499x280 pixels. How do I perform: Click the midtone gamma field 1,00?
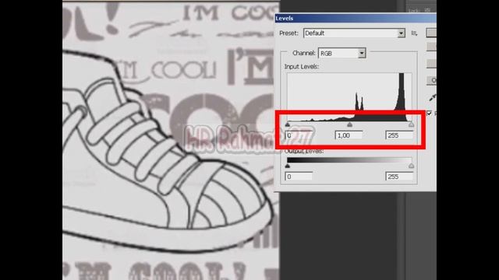[349, 135]
